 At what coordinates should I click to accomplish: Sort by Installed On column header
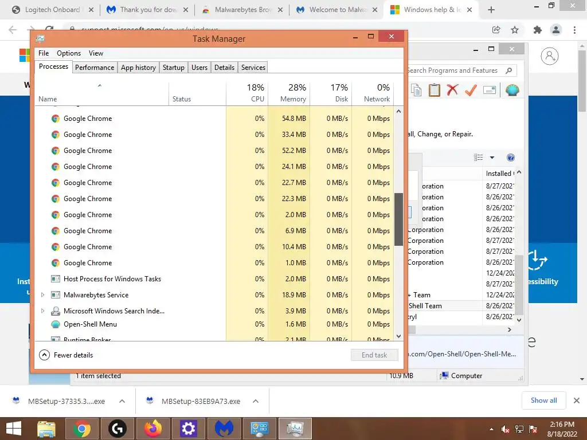tap(499, 173)
